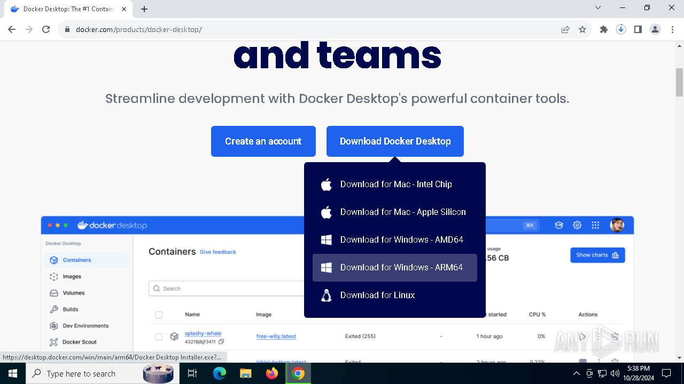
Task: Click the Learning center graduation icon
Action: click(x=559, y=225)
